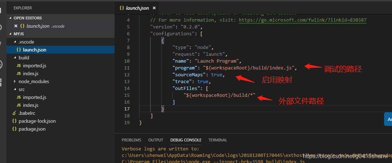
Task: Click the "sourceMaps" key
Action: pos(189,74)
